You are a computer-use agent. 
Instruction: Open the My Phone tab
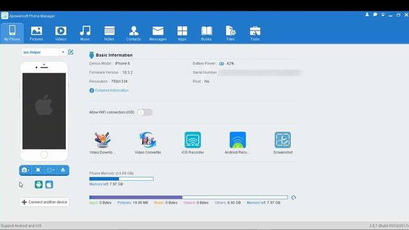click(12, 33)
